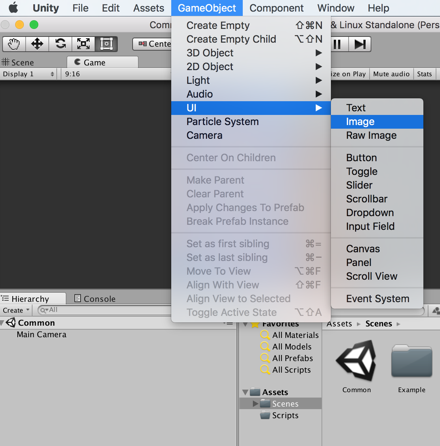Select the Common scene asset thumbnail

coord(357,361)
